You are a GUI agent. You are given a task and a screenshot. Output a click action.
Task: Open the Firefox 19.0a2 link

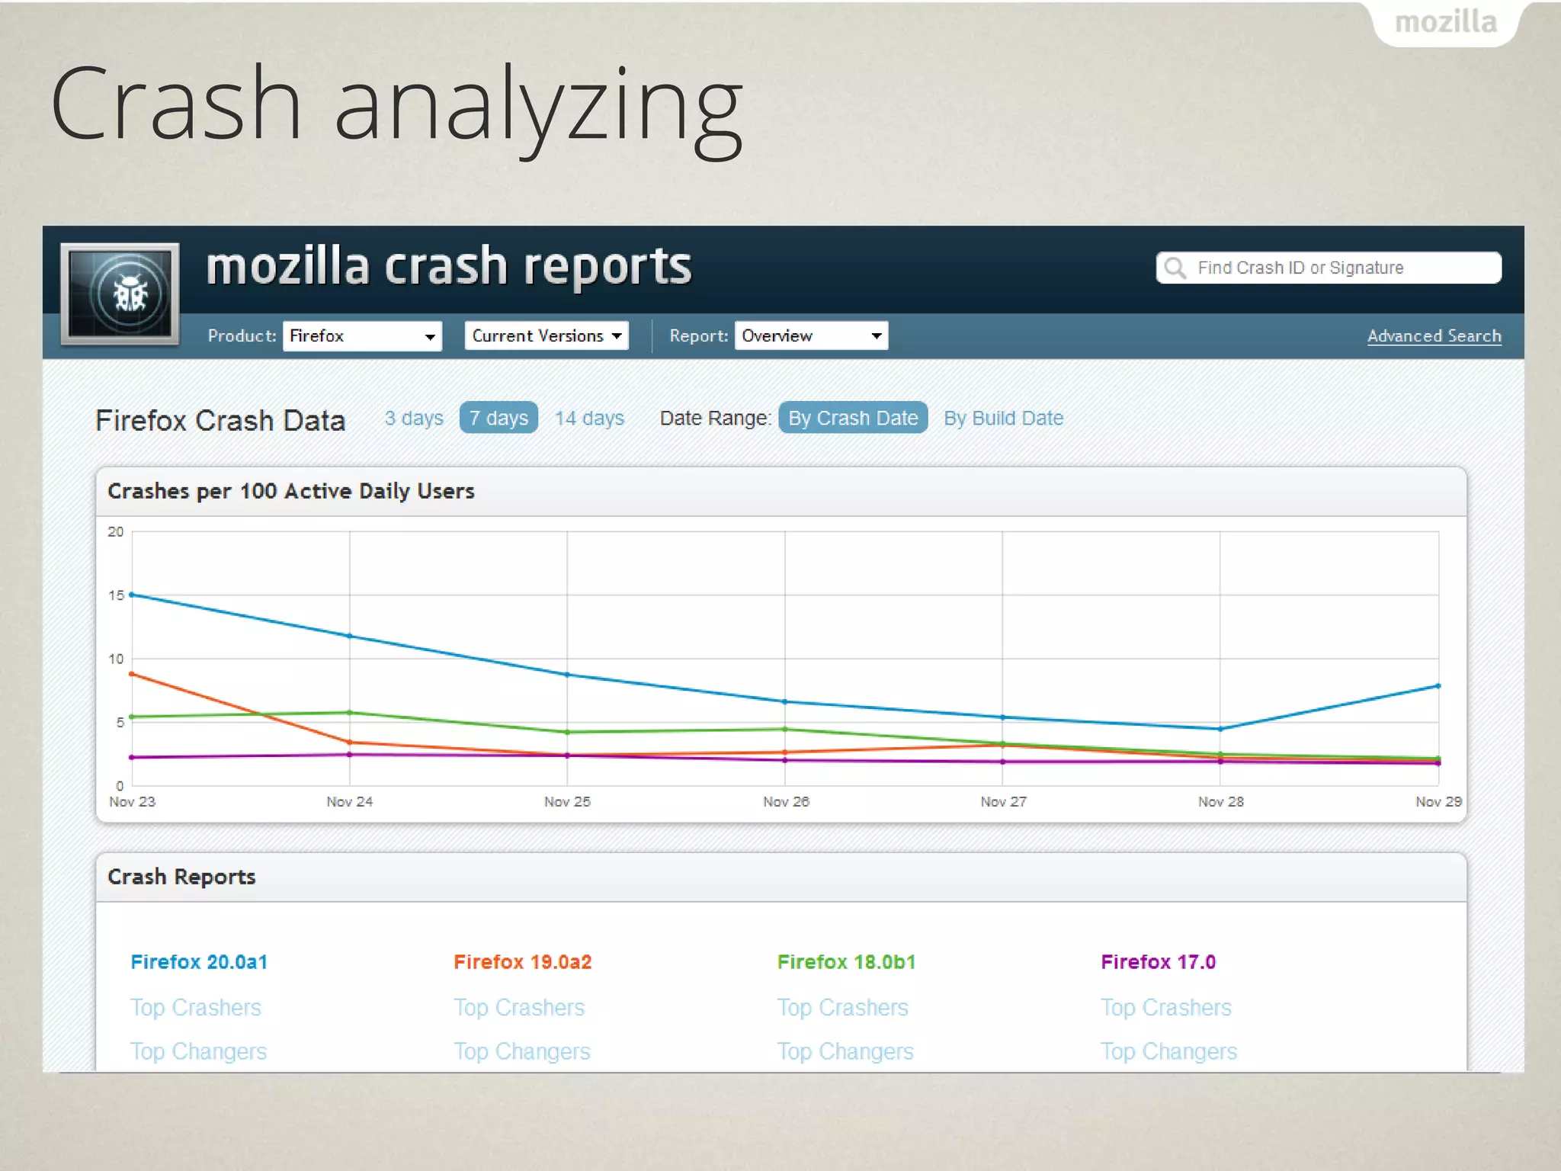(522, 962)
